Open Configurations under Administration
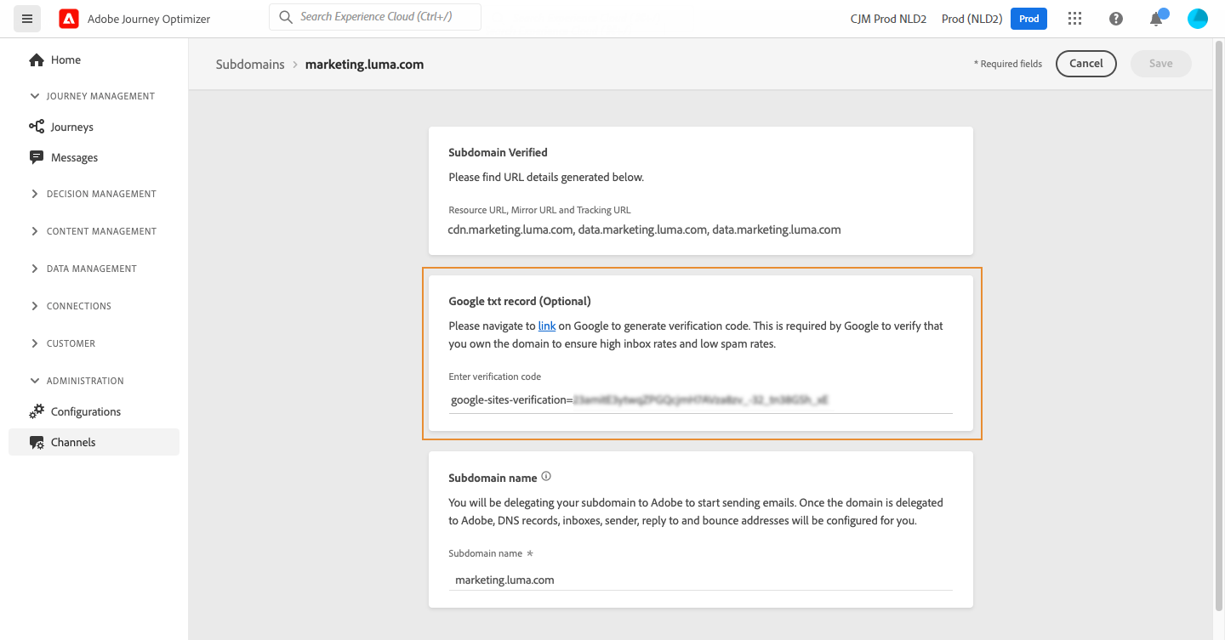The width and height of the screenshot is (1225, 640). pos(85,411)
